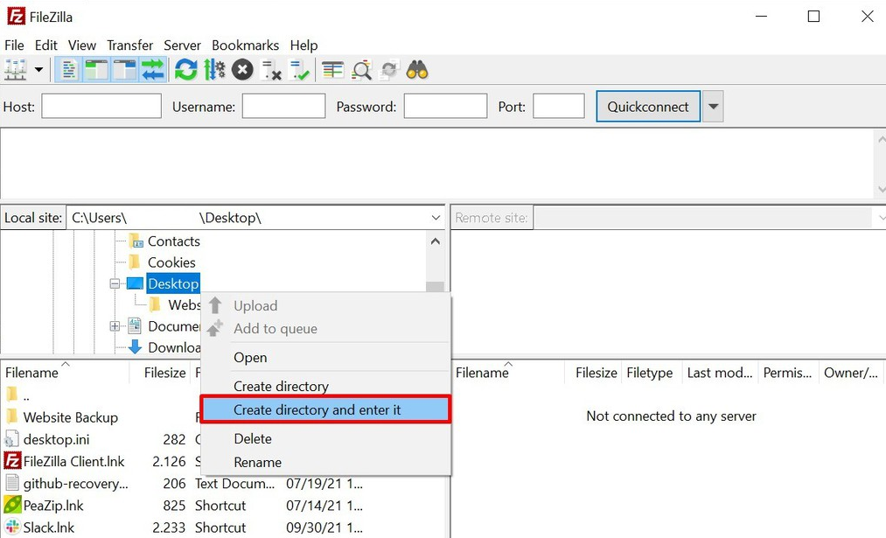
Task: Open the Transfer menu
Action: [129, 45]
